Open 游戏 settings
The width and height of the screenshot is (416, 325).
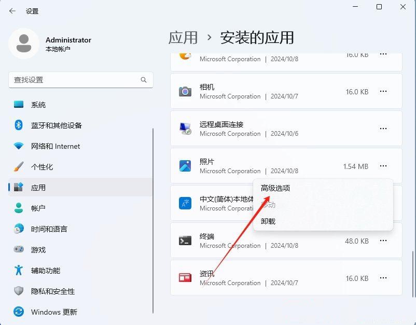coord(80,250)
